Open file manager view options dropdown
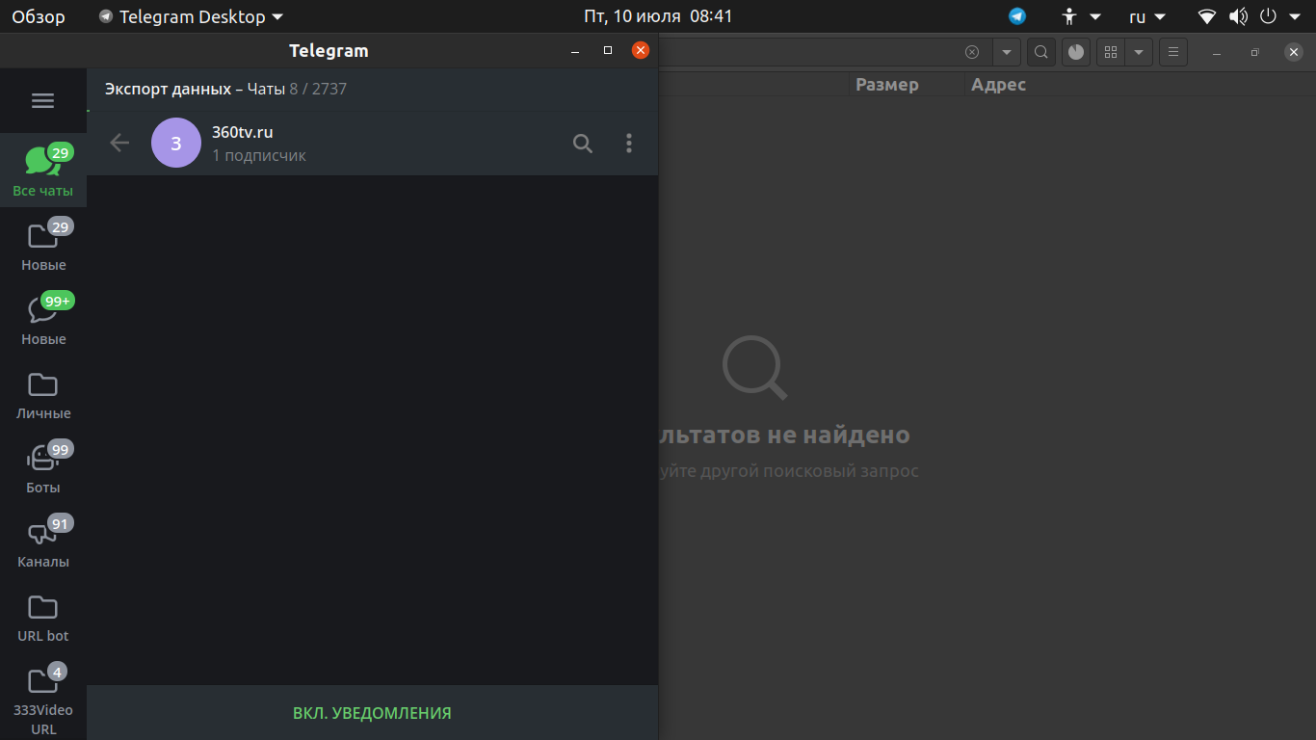The image size is (1316, 740). 1139,52
